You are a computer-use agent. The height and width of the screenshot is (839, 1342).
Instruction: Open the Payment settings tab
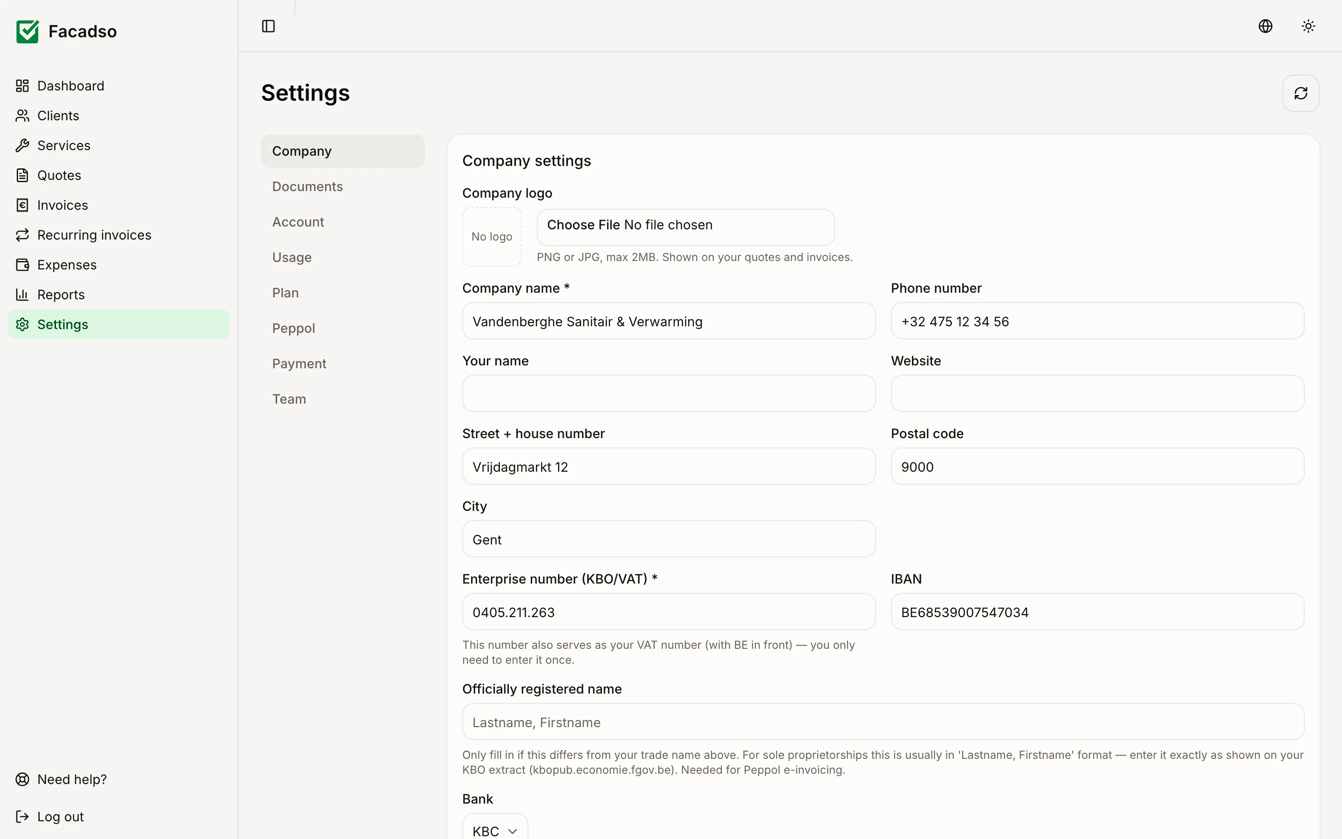(x=342, y=364)
